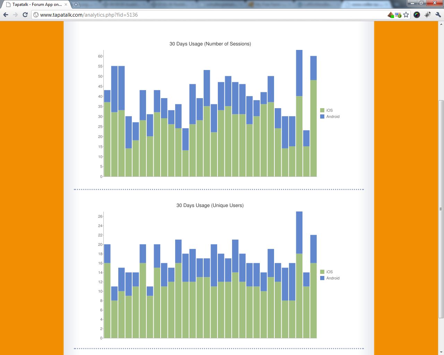Click the pyramid icon in address bar
Screen dimensions: 444x355
coord(391,15)
